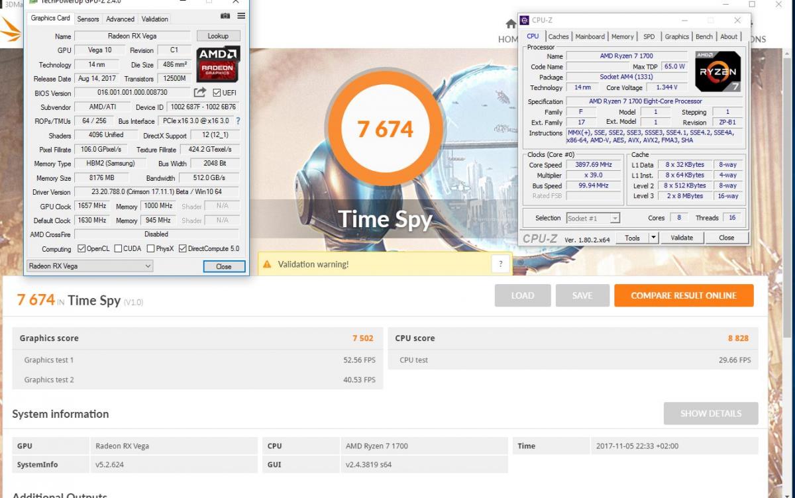Click the SystemInfo v5.2.624 value
The image size is (795, 498).
[109, 464]
